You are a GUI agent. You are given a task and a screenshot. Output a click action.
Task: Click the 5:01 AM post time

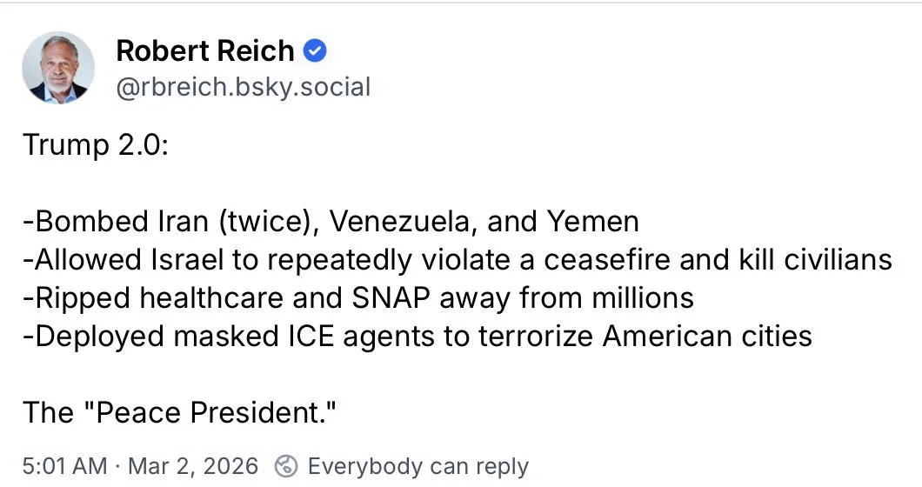(64, 466)
